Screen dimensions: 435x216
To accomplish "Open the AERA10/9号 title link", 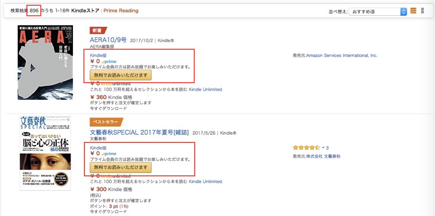I will [108, 40].
